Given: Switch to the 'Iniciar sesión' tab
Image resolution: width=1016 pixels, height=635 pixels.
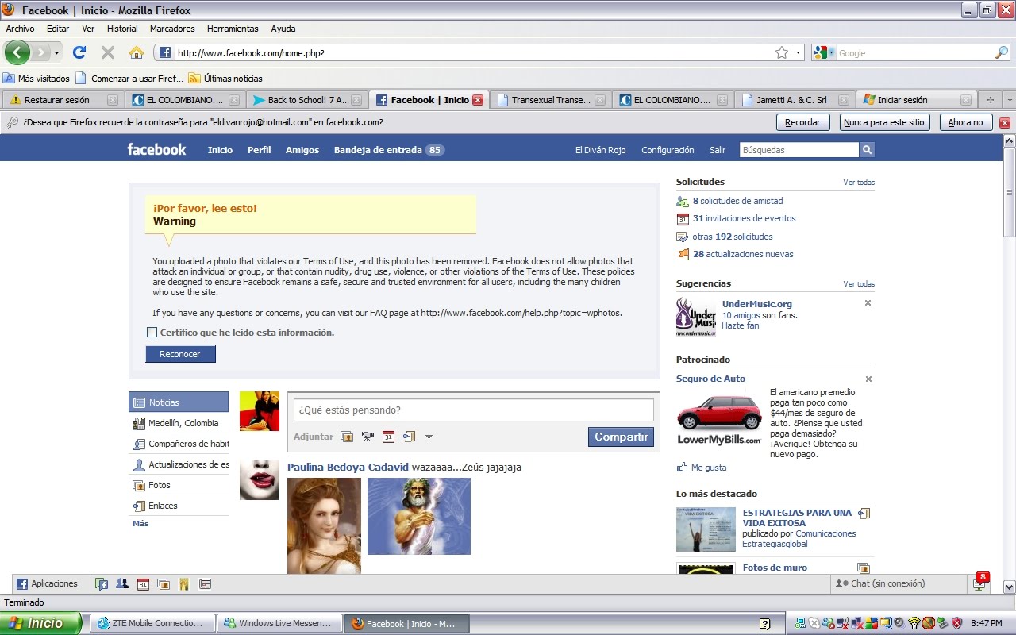Looking at the screenshot, I should point(917,100).
